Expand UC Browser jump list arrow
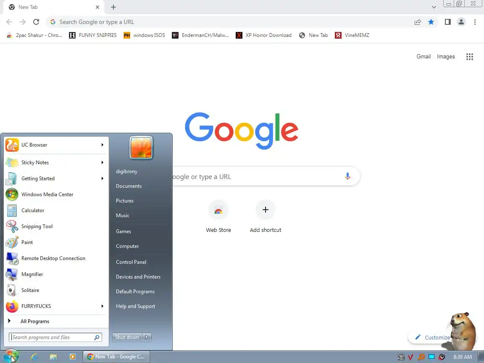The width and height of the screenshot is (484, 363). [x=103, y=145]
